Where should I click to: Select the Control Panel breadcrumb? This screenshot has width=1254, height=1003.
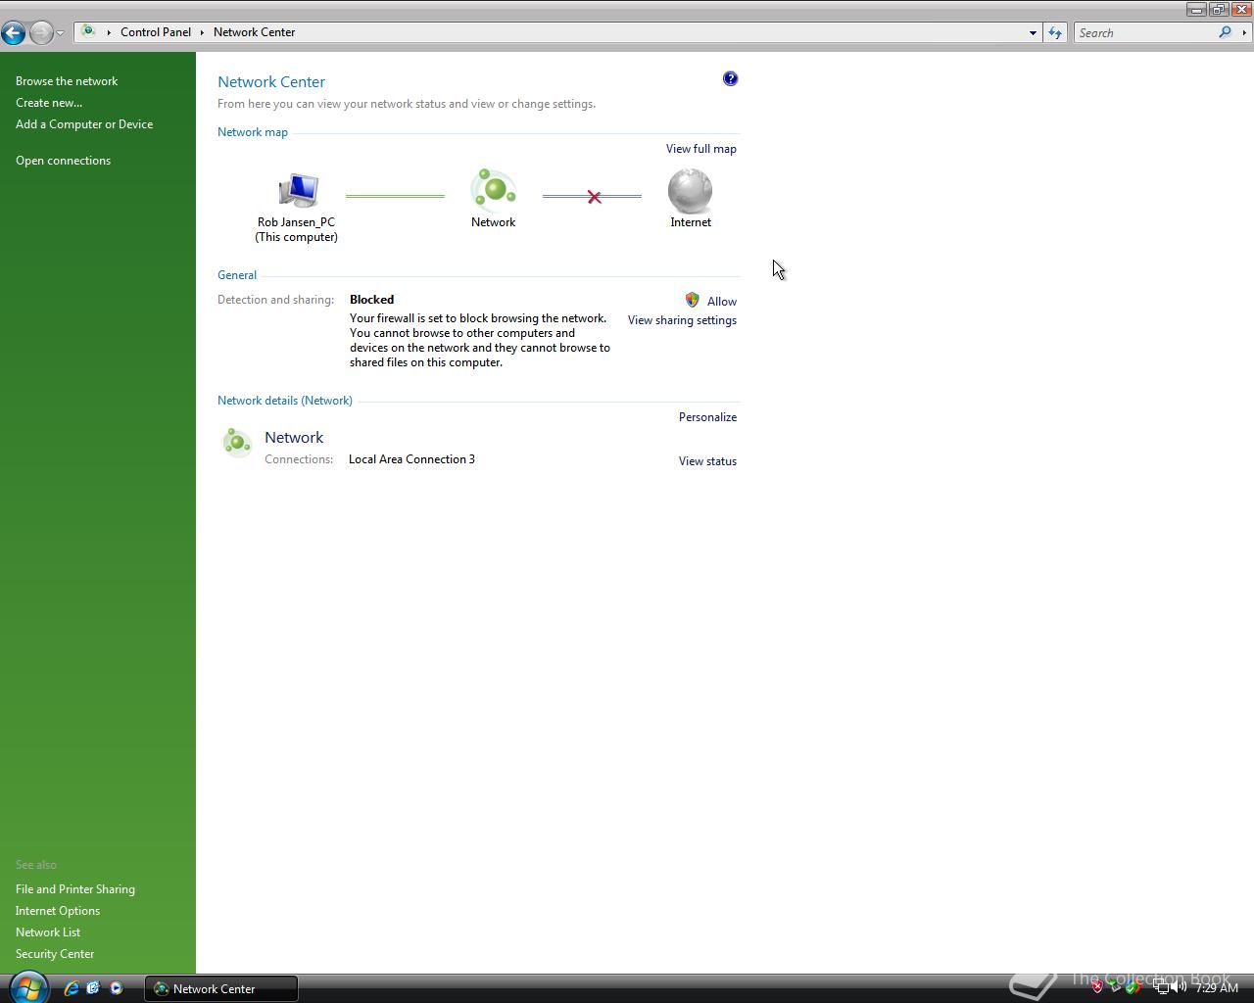pos(156,32)
